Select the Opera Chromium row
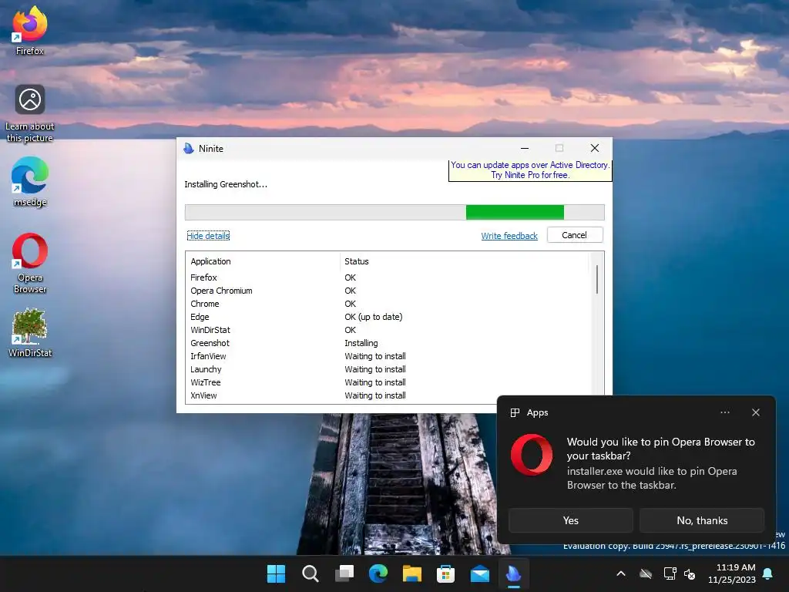Screen dimensions: 789x592 pyautogui.click(x=388, y=291)
